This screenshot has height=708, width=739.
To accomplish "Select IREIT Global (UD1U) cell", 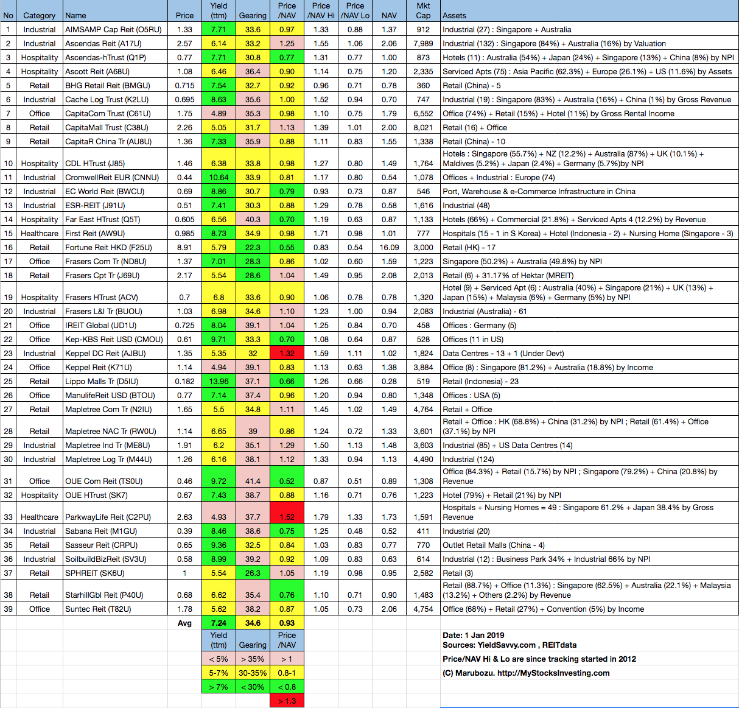I will tap(115, 325).
